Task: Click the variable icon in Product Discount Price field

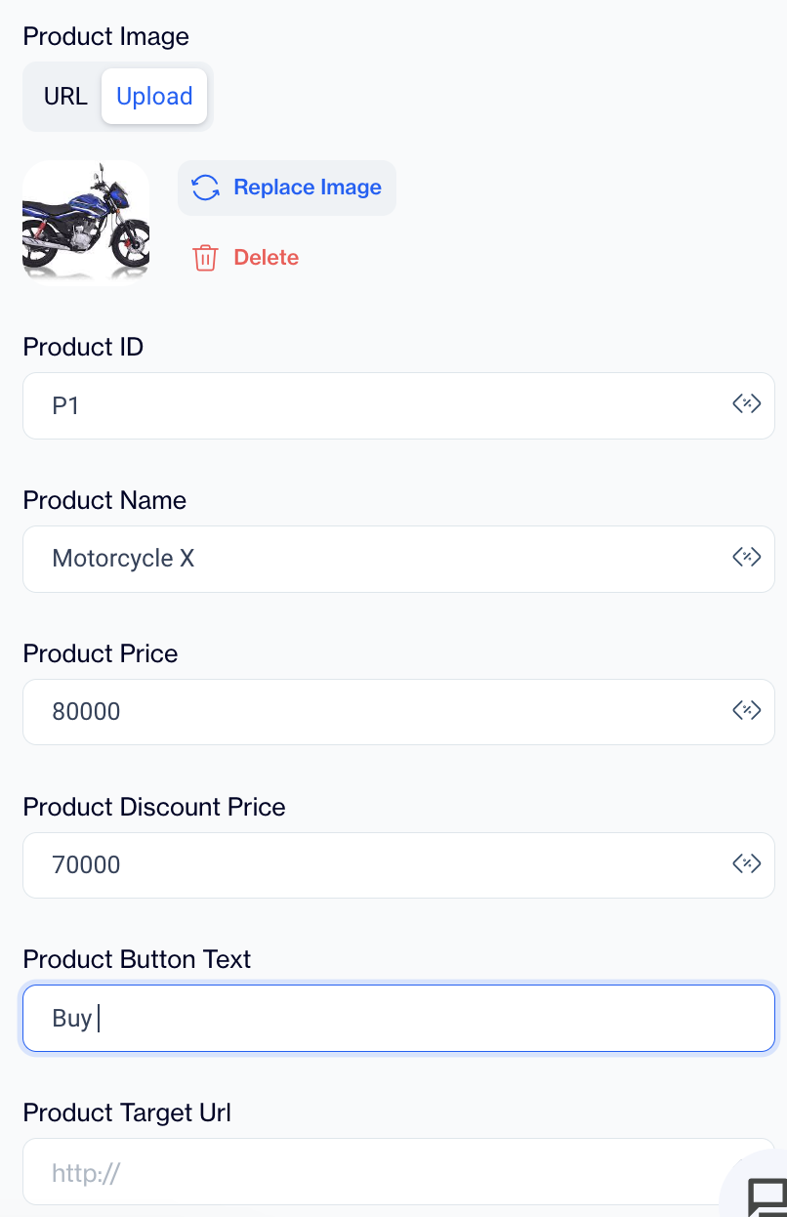Action: pos(746,863)
